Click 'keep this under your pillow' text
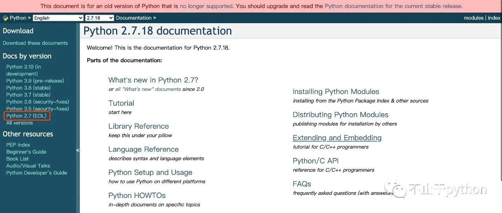The image size is (502, 213). (x=140, y=136)
